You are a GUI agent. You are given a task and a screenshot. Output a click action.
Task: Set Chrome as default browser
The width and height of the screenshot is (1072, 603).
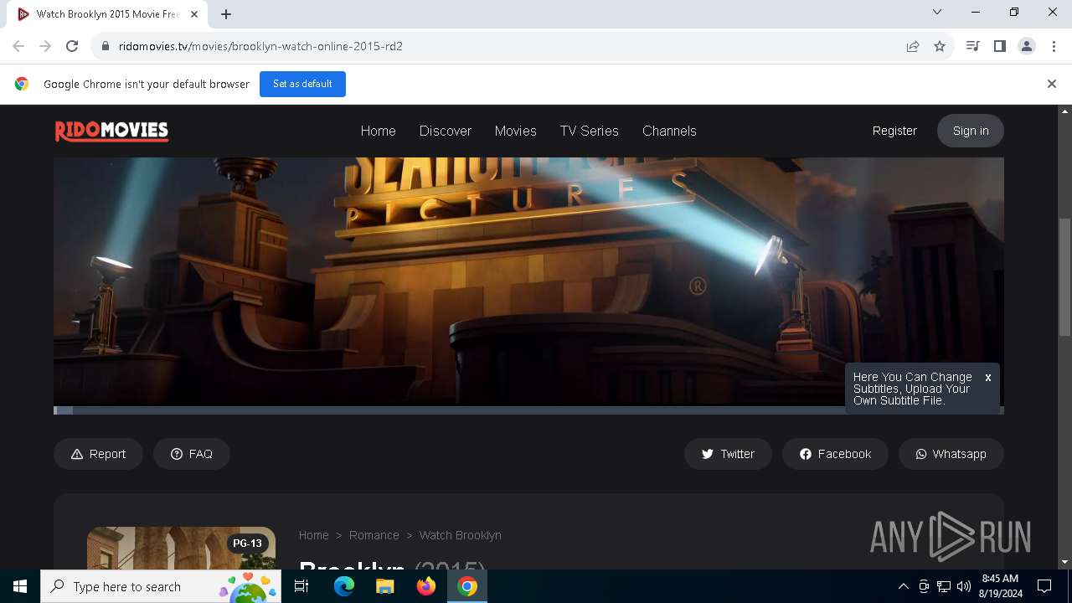point(302,84)
